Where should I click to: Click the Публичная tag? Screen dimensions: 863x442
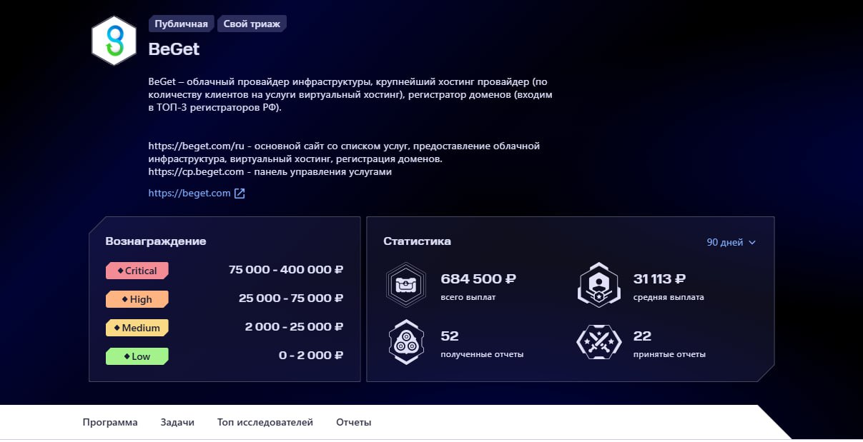click(x=181, y=24)
